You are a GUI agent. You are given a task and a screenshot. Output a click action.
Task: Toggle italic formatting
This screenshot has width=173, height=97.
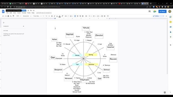54,16
